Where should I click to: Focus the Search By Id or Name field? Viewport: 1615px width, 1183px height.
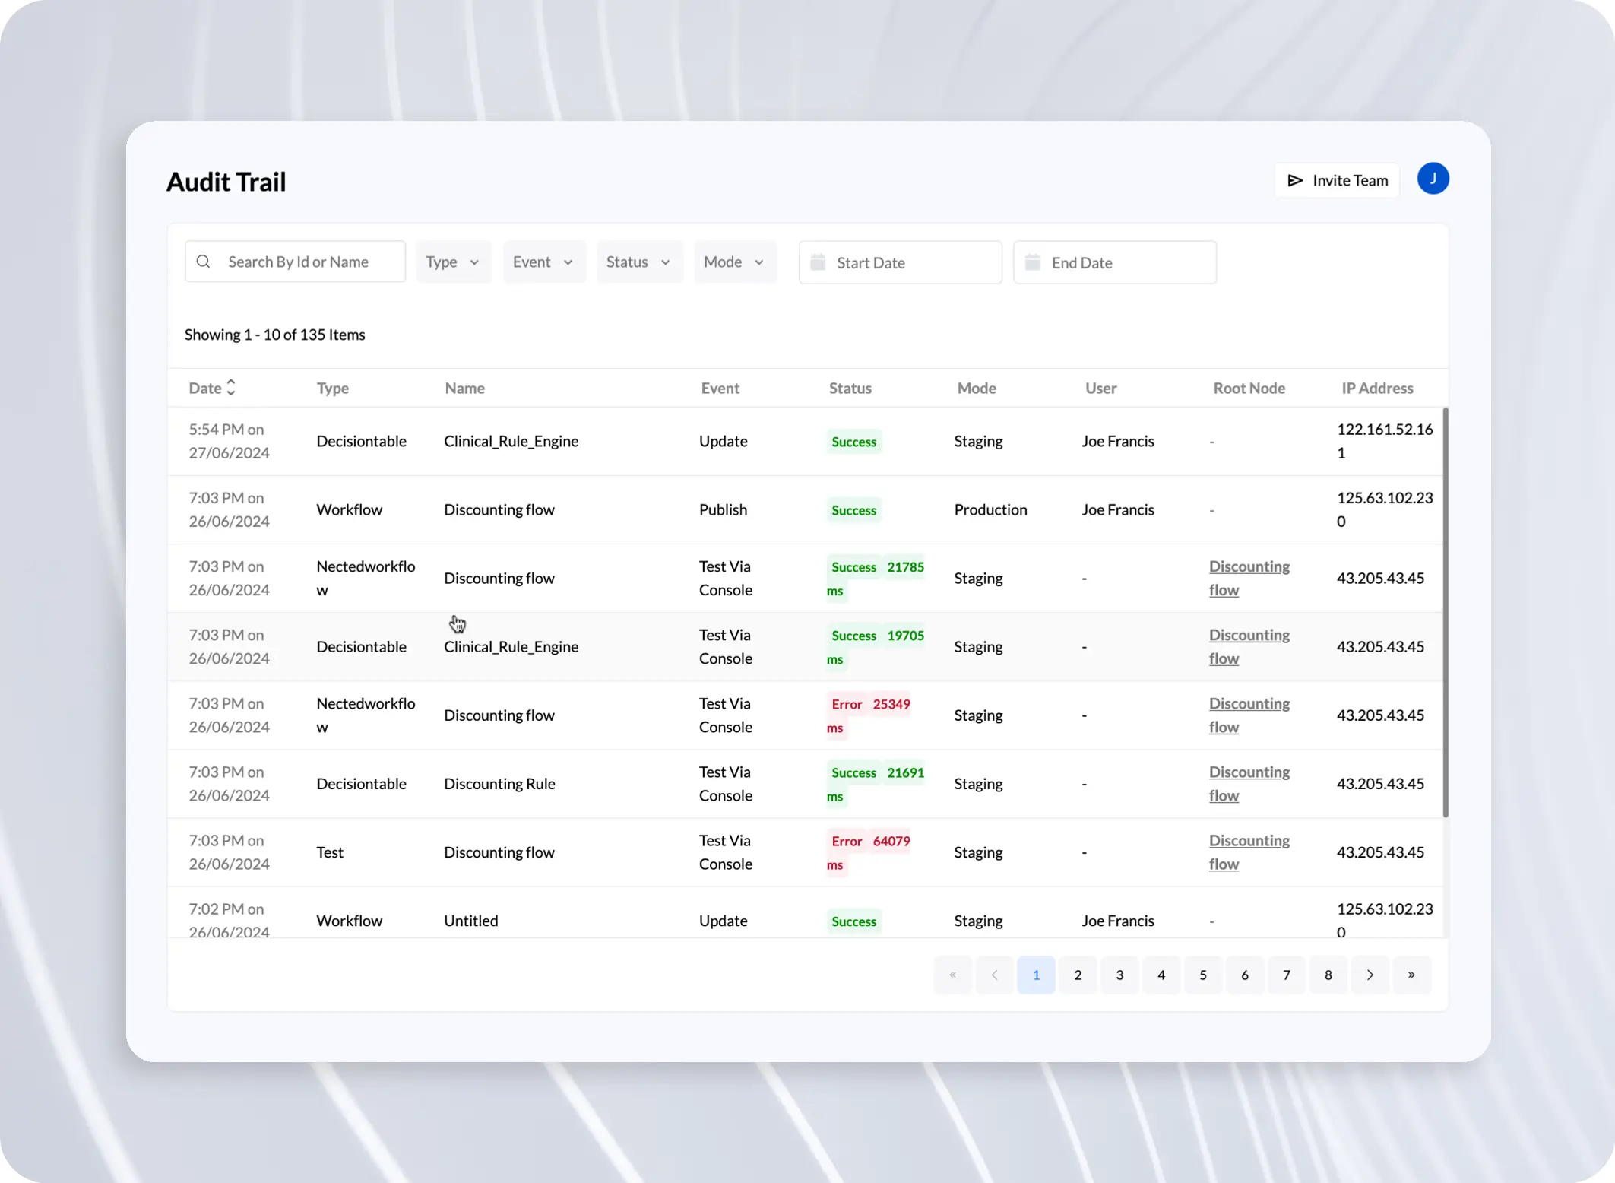(x=308, y=262)
